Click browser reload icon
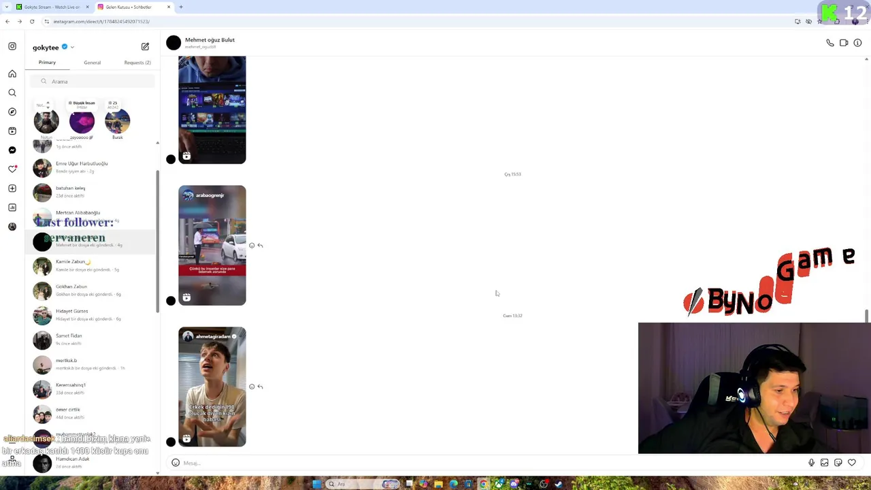 click(x=31, y=21)
